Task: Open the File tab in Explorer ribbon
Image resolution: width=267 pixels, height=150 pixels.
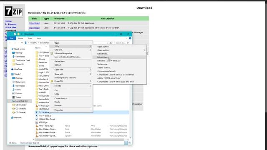Action: click(12, 38)
